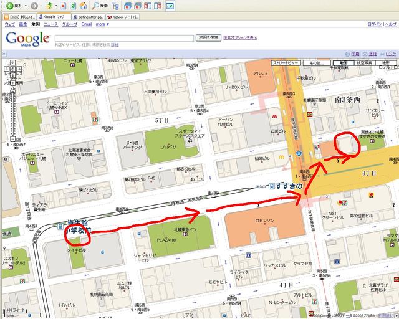The height and width of the screenshot is (319, 399).
Task: Open the Google マップ browser tab
Action: click(x=56, y=16)
